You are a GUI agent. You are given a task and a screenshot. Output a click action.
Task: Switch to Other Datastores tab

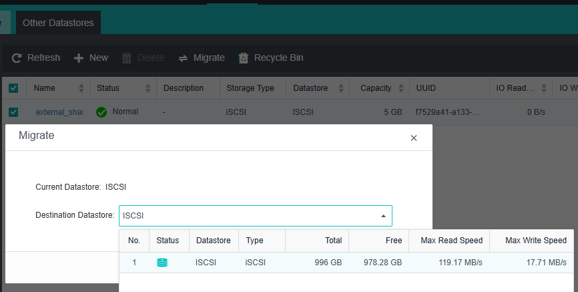(58, 23)
